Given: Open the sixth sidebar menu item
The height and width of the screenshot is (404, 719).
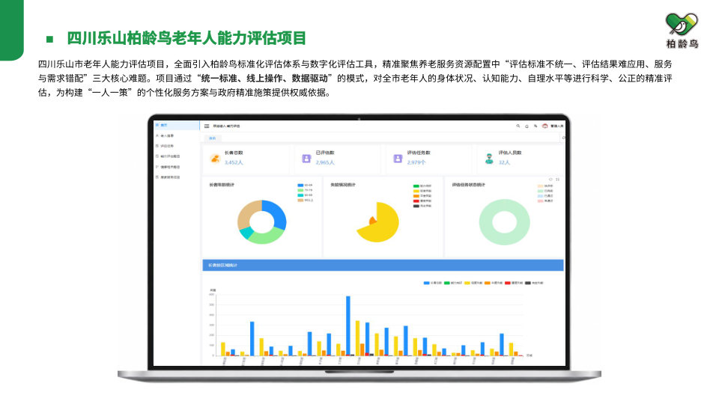Looking at the screenshot, I should pos(177,177).
